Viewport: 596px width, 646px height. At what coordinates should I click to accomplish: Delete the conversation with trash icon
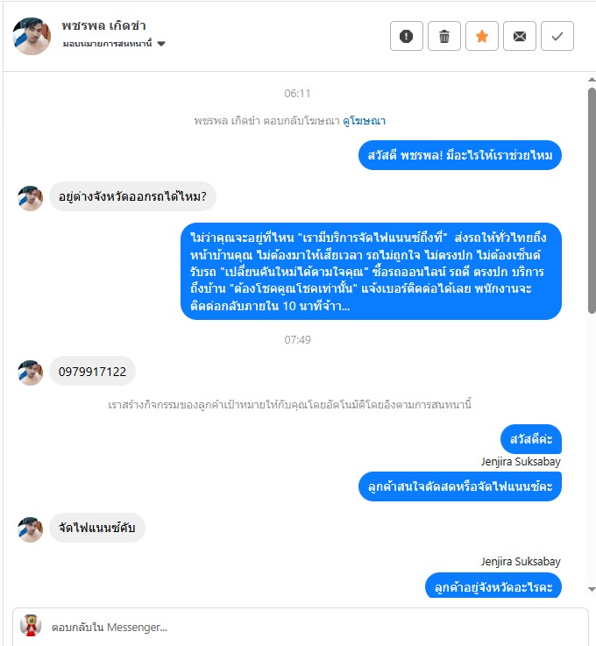point(444,36)
